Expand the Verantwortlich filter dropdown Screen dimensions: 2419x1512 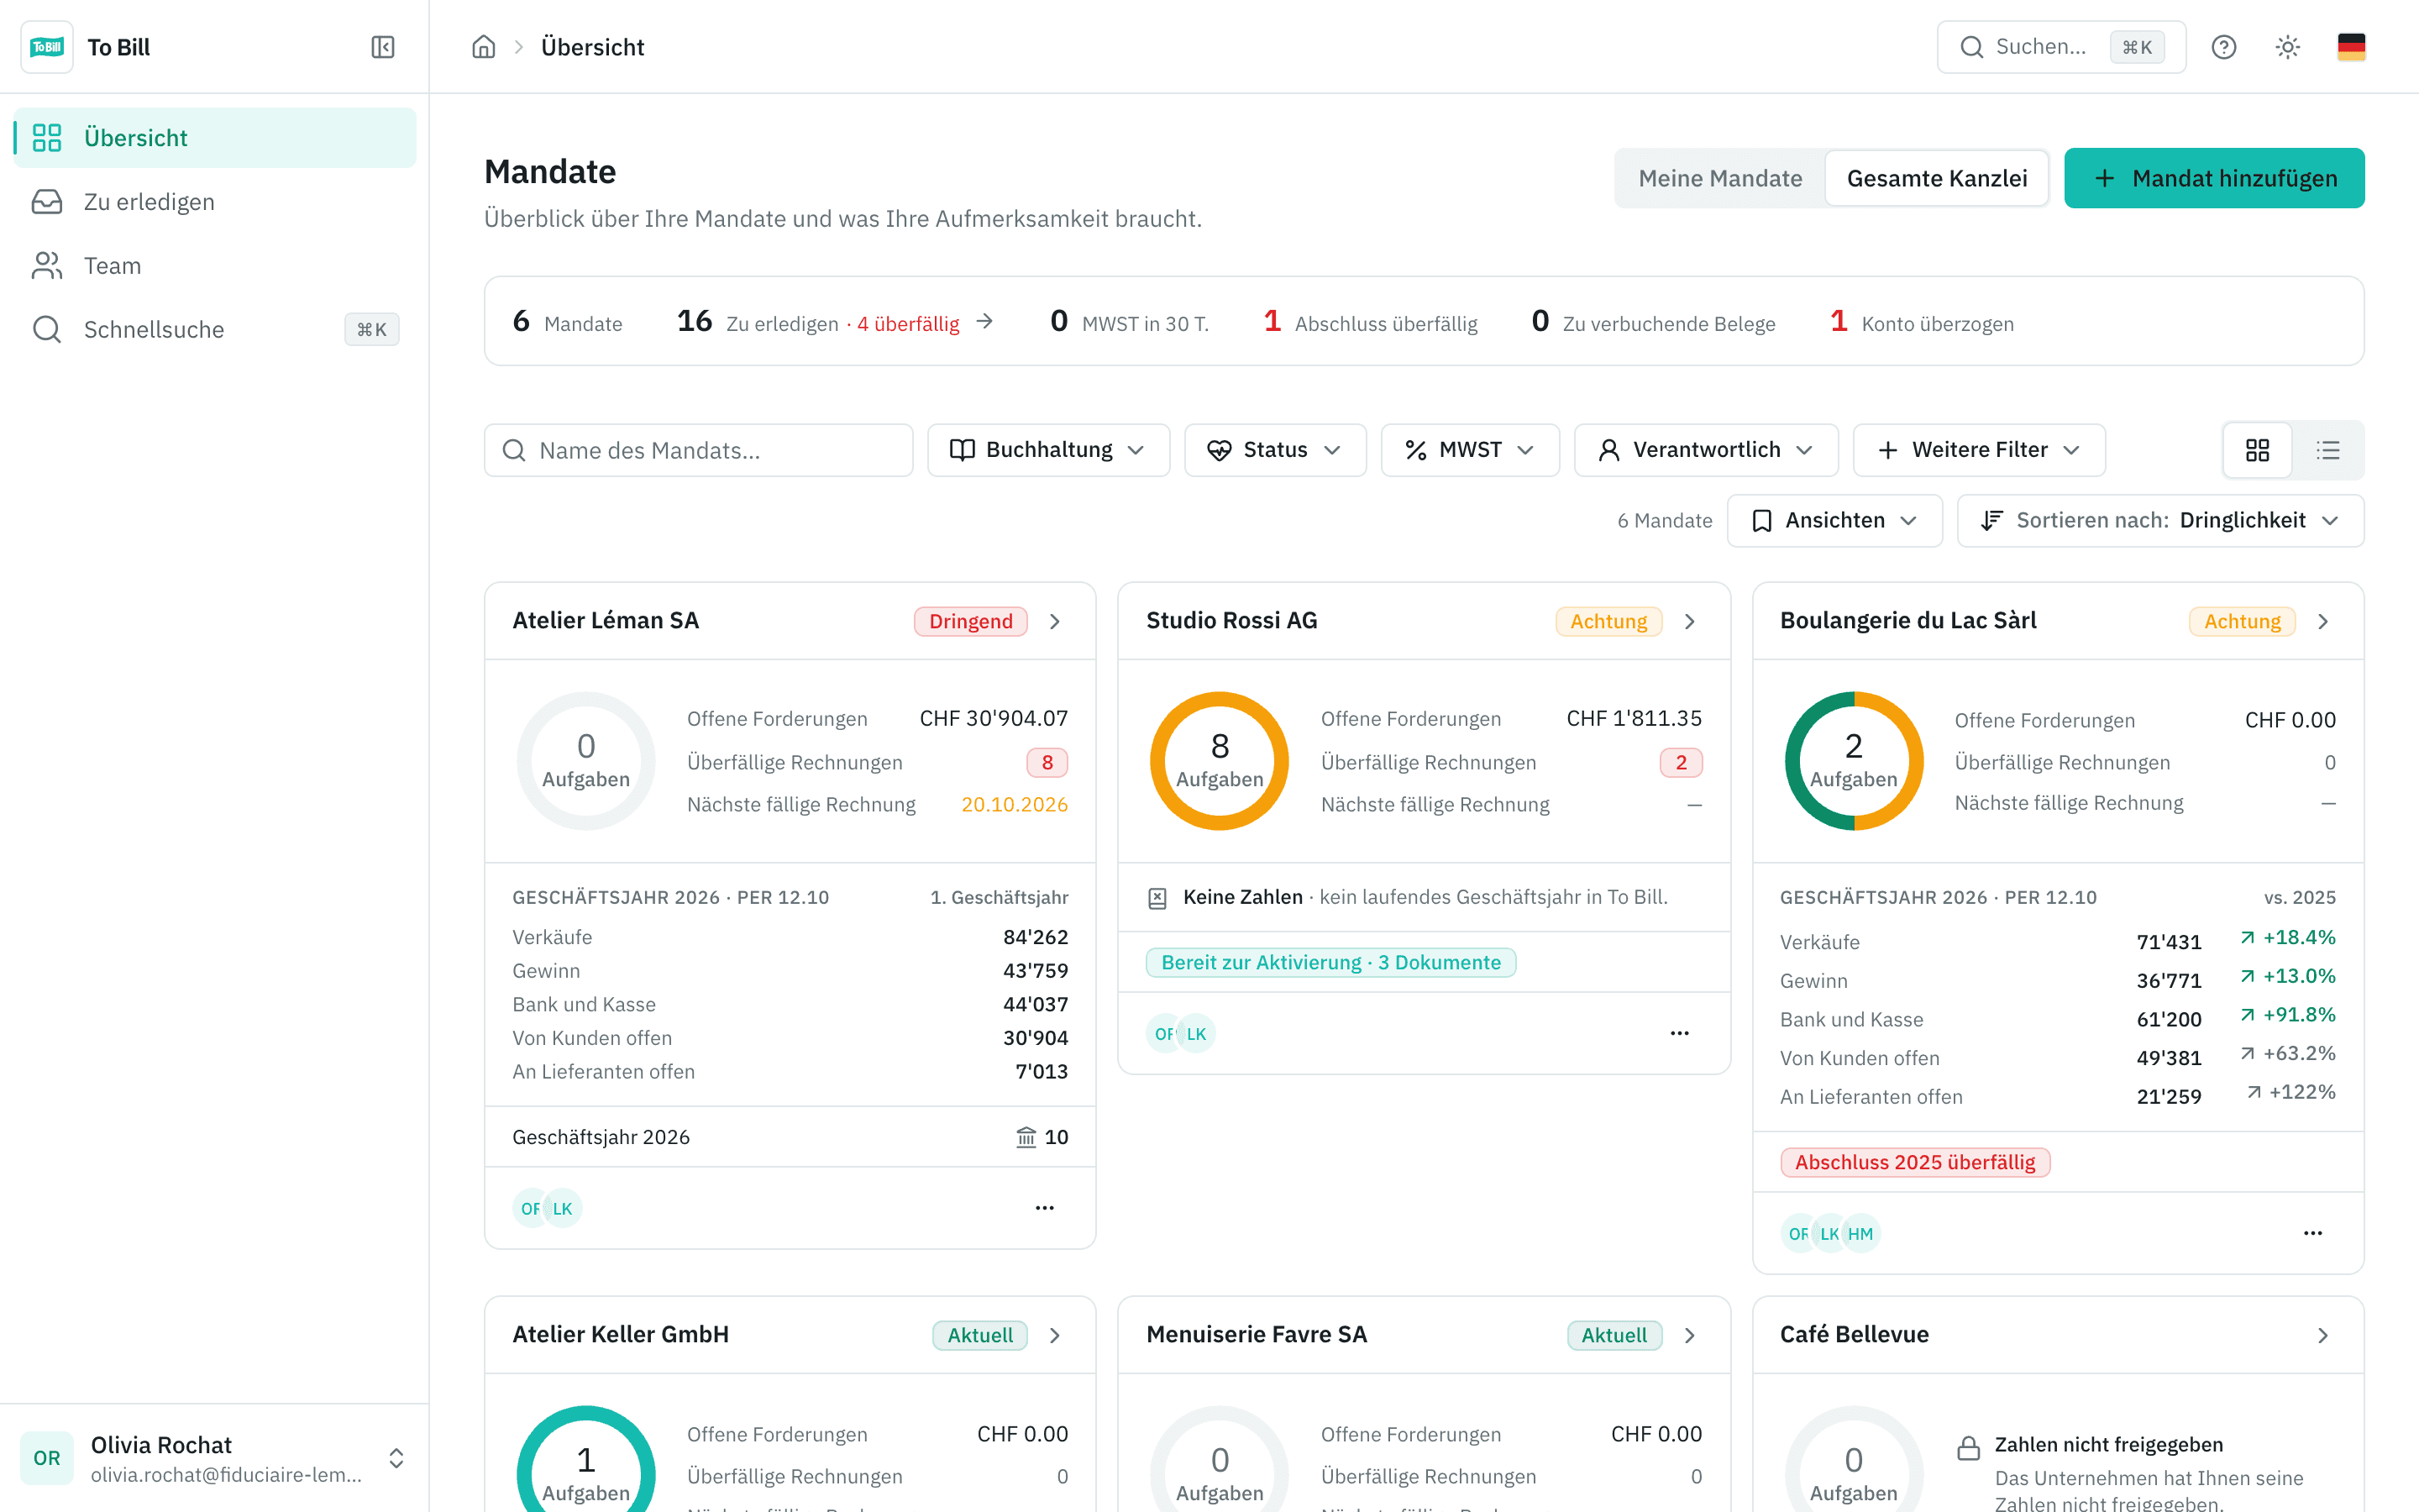click(1705, 450)
